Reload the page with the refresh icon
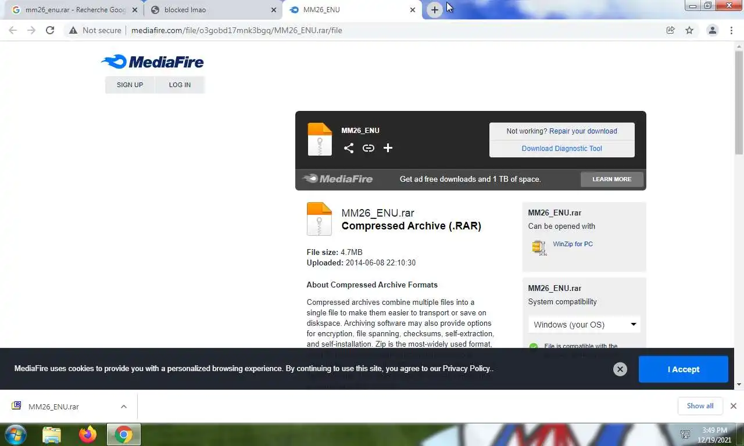This screenshot has width=744, height=446. 50,30
